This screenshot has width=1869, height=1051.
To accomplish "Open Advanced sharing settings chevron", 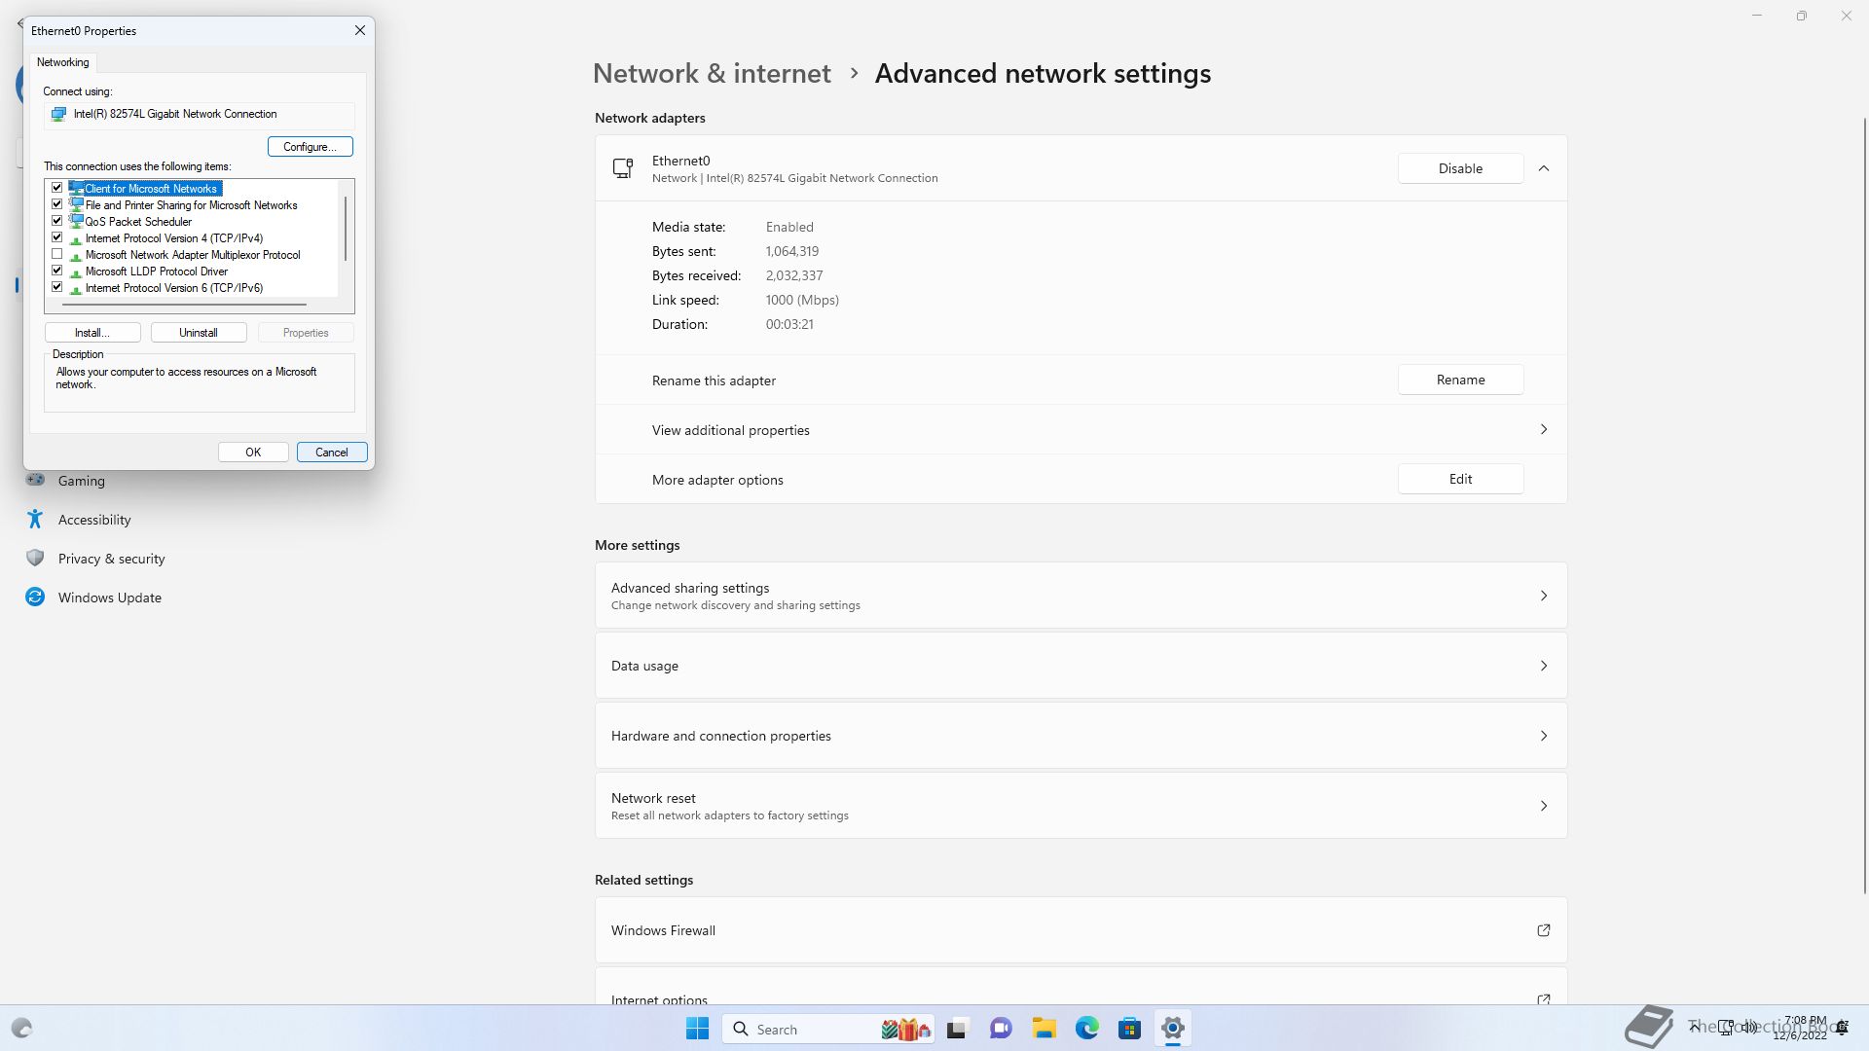I will (x=1544, y=596).
